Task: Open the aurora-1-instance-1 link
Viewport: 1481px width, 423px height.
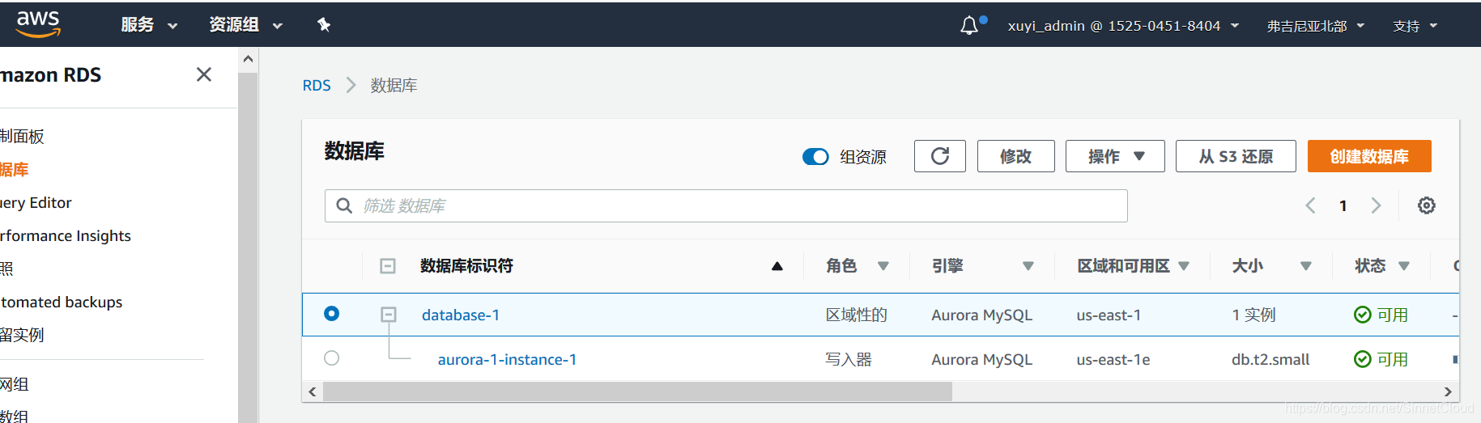Action: coord(507,359)
